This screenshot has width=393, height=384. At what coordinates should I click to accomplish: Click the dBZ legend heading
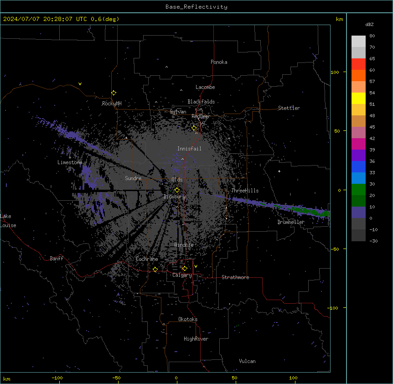(369, 24)
